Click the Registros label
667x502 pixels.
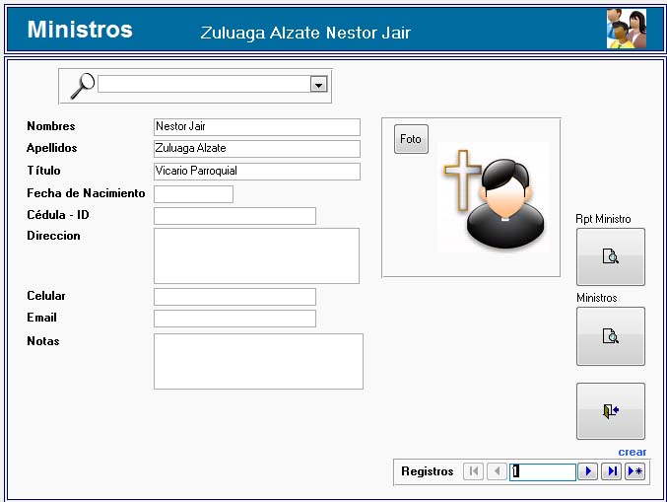[x=427, y=471]
